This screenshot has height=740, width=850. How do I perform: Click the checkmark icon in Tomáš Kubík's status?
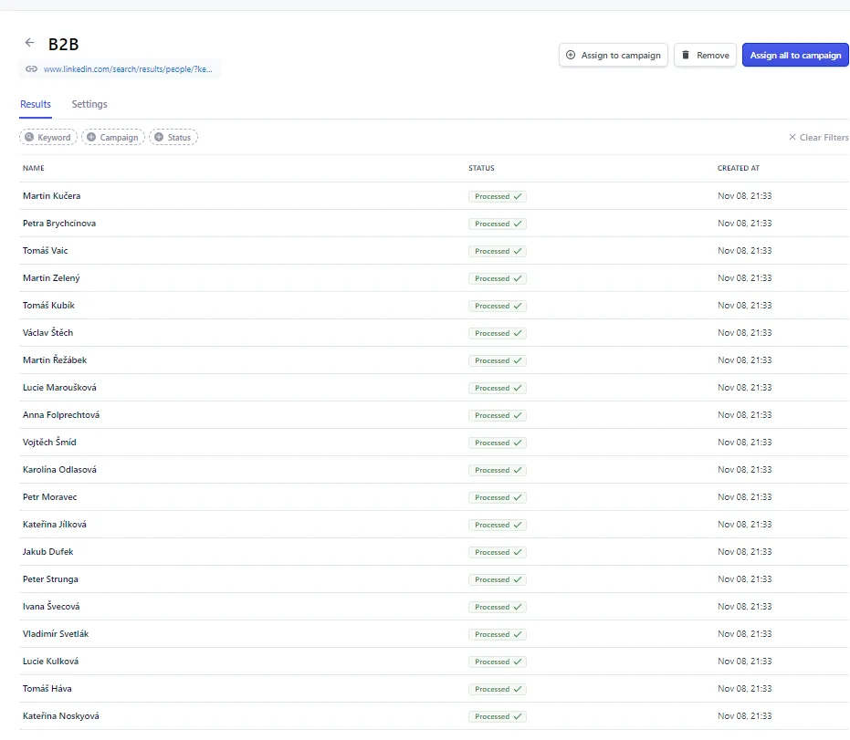coord(518,306)
